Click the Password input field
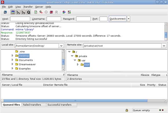 click(83, 19)
